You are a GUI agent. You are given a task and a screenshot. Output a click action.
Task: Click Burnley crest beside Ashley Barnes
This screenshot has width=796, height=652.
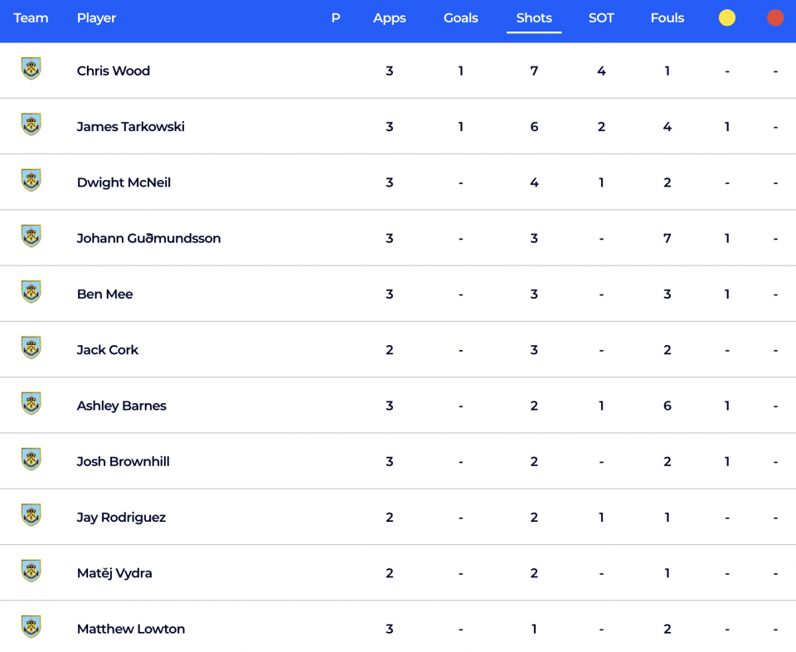click(31, 404)
